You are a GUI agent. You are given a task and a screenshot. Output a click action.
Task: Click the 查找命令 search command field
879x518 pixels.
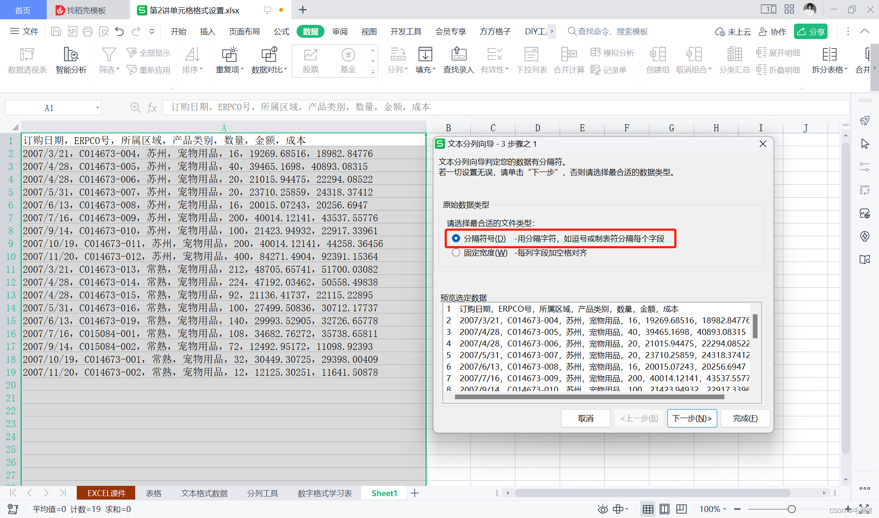coord(612,31)
